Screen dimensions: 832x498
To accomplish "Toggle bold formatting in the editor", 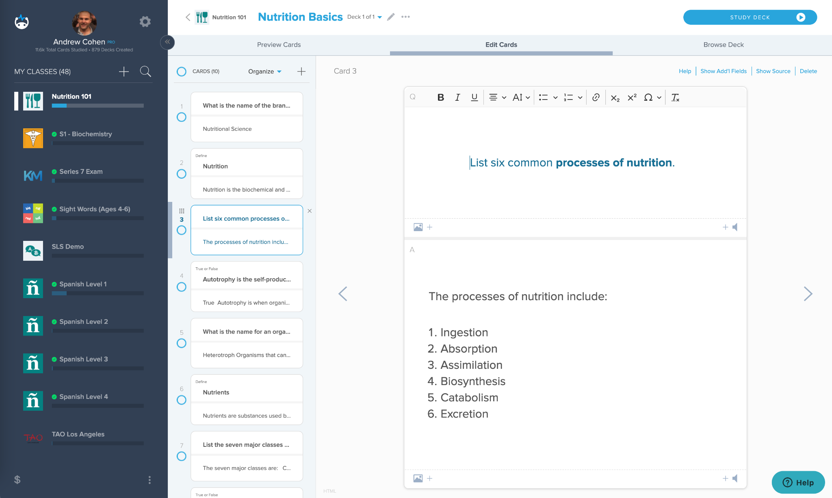I will [440, 97].
